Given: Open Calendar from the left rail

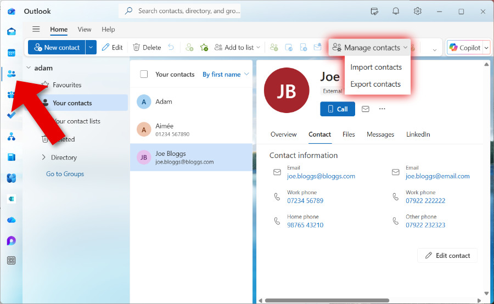Looking at the screenshot, I should [12, 53].
